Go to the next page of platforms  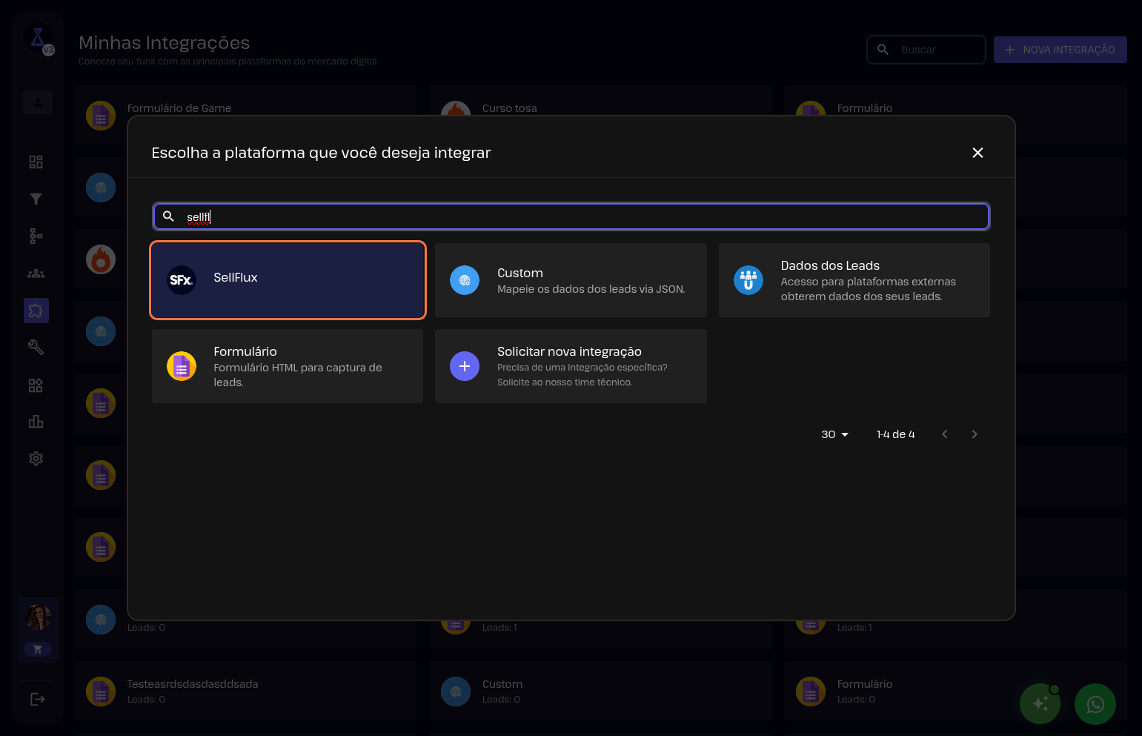(975, 434)
